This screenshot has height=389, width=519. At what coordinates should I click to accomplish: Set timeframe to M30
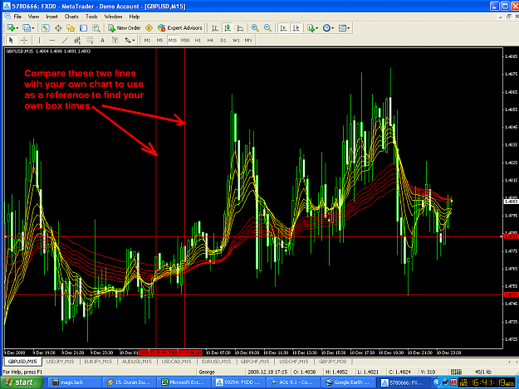click(x=185, y=41)
